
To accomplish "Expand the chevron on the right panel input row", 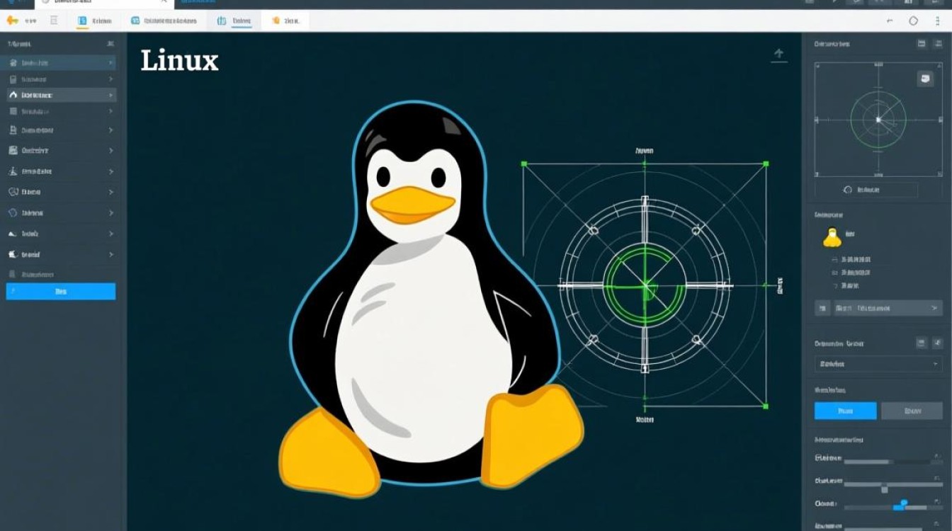I will click(x=935, y=308).
